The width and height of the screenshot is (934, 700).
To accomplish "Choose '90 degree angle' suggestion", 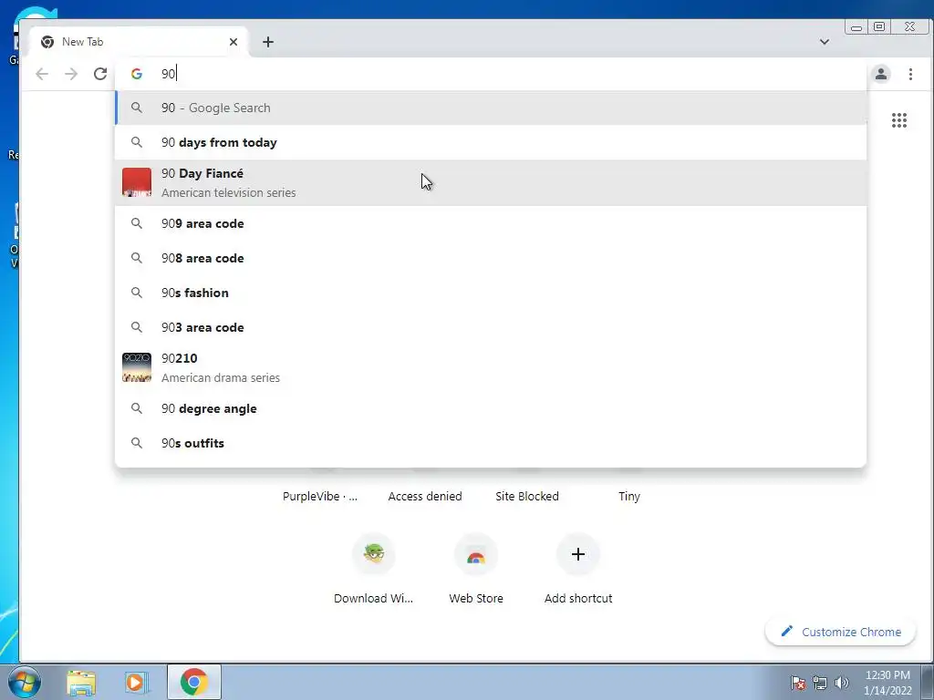I will [x=491, y=408].
